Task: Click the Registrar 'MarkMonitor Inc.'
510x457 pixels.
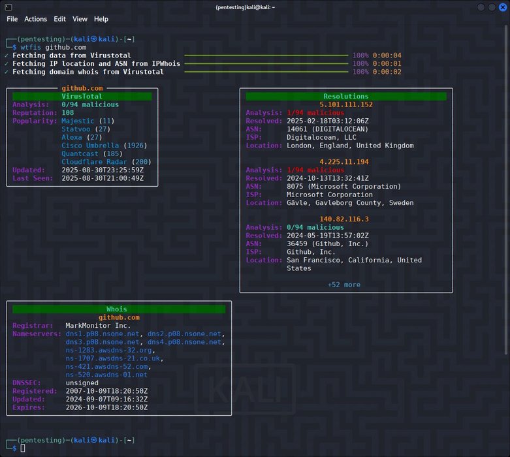Action: tap(98, 326)
